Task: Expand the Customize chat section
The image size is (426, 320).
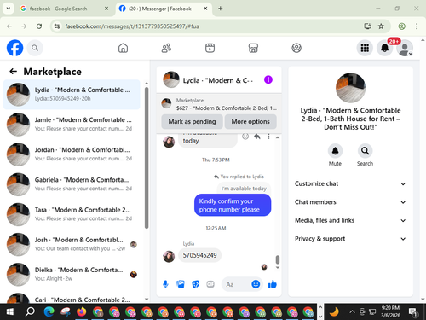Action: click(350, 183)
